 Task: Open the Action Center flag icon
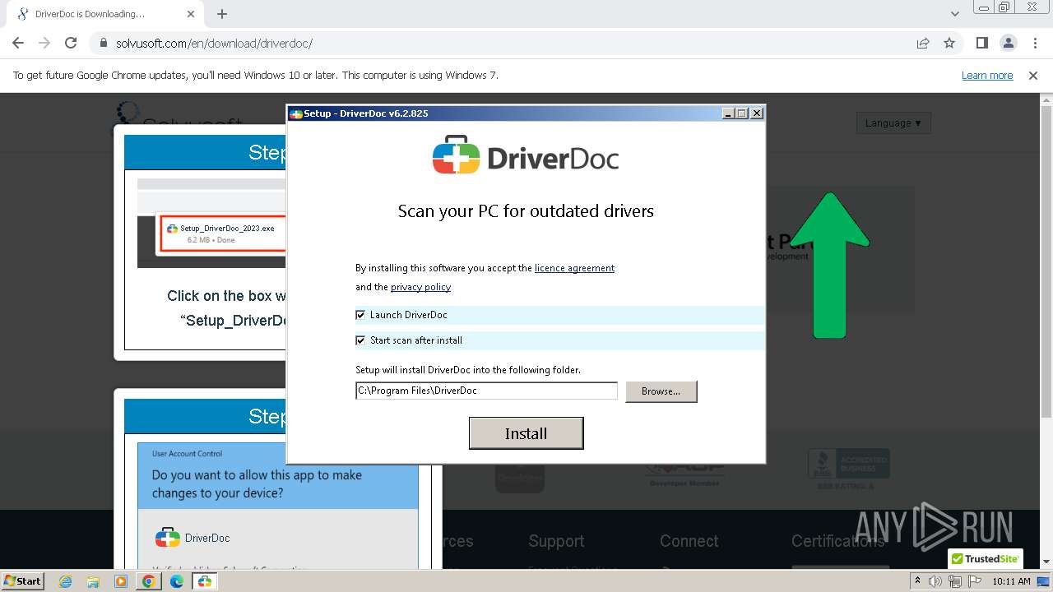973,581
